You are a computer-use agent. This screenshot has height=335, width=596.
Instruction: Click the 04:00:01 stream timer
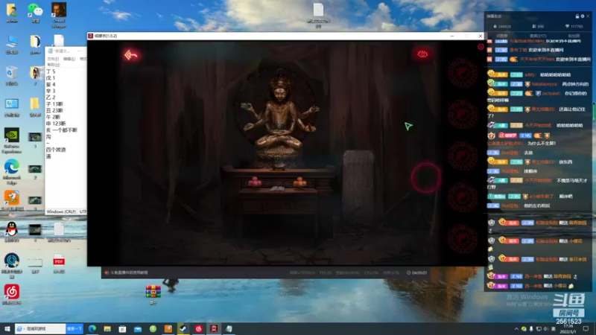[417, 272]
